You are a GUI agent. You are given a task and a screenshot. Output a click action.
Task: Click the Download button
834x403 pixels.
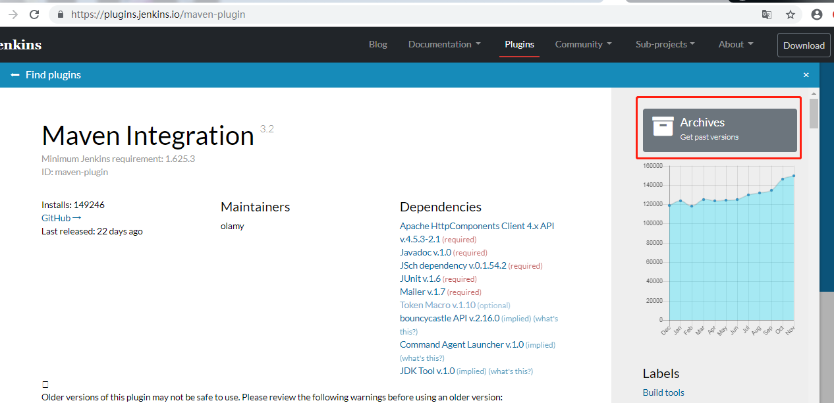[x=804, y=45]
